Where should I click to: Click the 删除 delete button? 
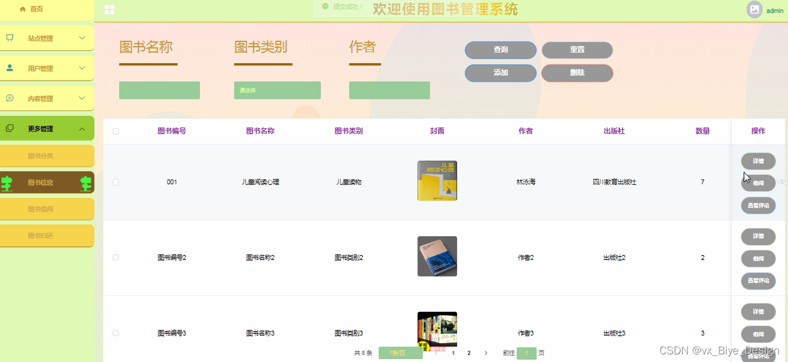(578, 73)
